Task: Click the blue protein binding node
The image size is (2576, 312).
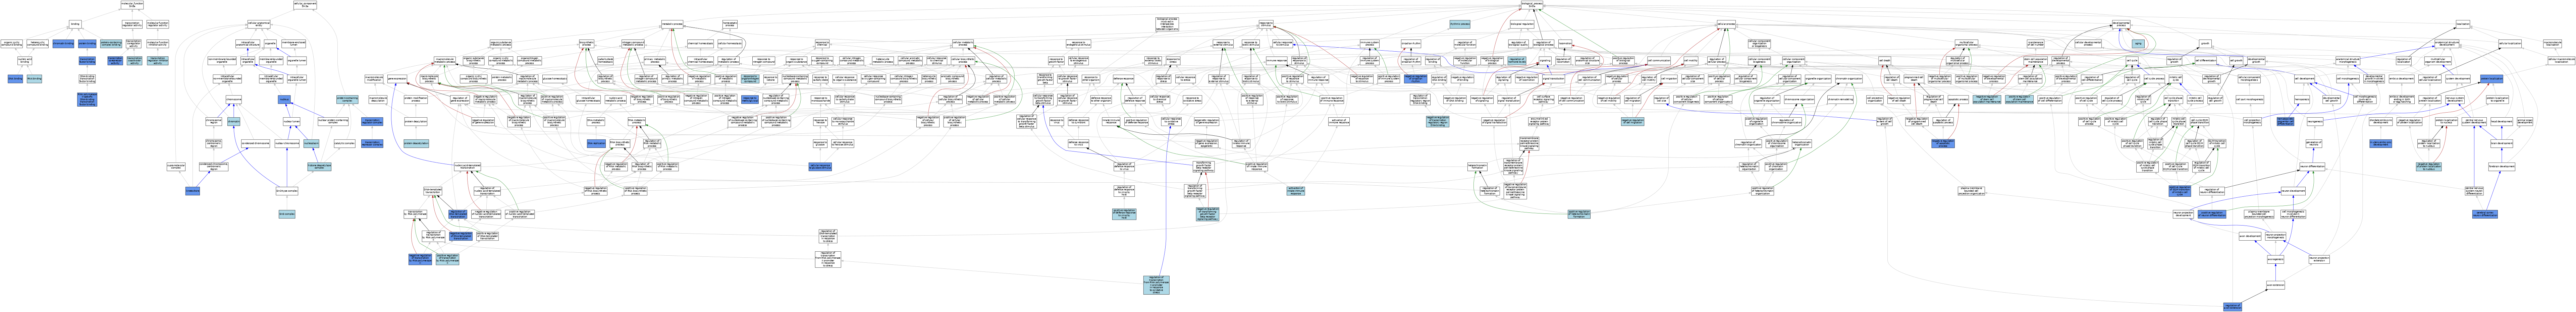Action: coord(87,44)
